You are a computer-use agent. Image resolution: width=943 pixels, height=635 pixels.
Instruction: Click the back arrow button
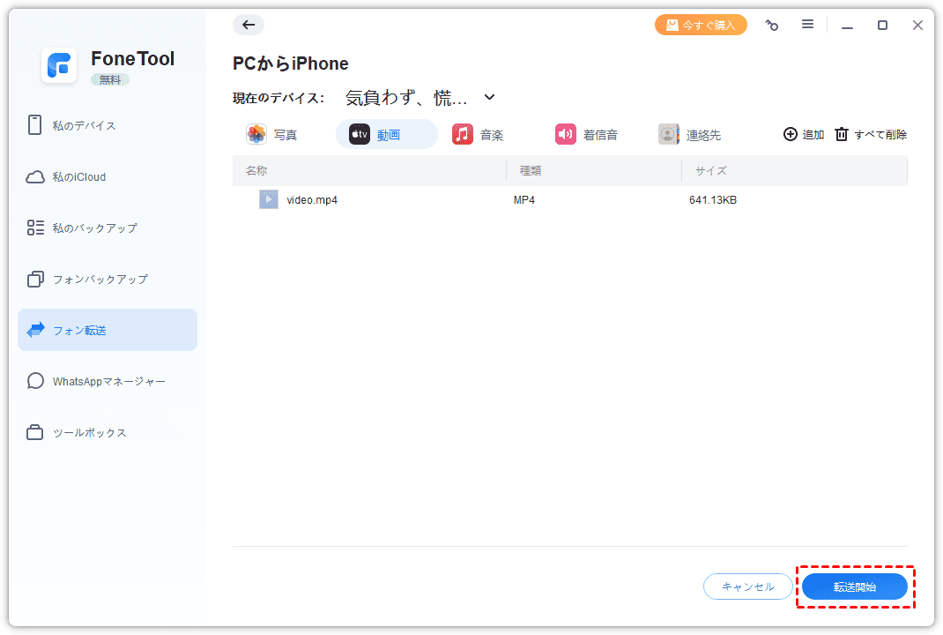249,25
